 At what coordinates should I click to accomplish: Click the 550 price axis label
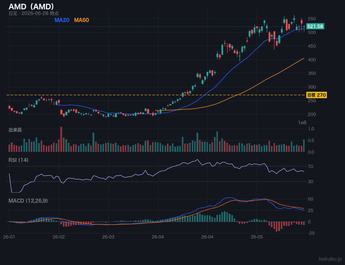(x=312, y=19)
